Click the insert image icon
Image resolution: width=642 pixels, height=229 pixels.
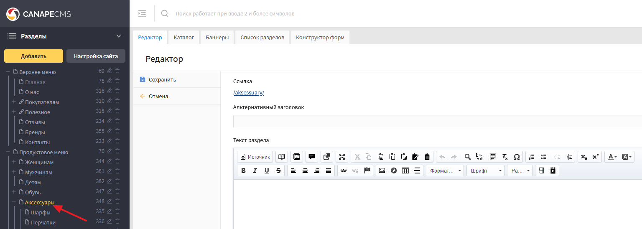point(382,170)
